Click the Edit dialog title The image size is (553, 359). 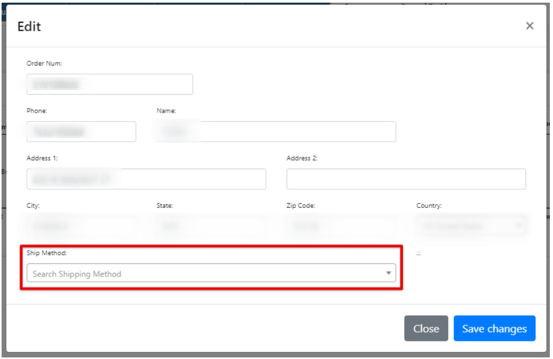pos(29,26)
